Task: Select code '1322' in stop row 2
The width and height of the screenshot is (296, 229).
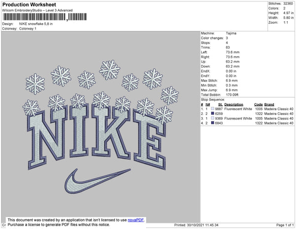Action: pos(259,114)
